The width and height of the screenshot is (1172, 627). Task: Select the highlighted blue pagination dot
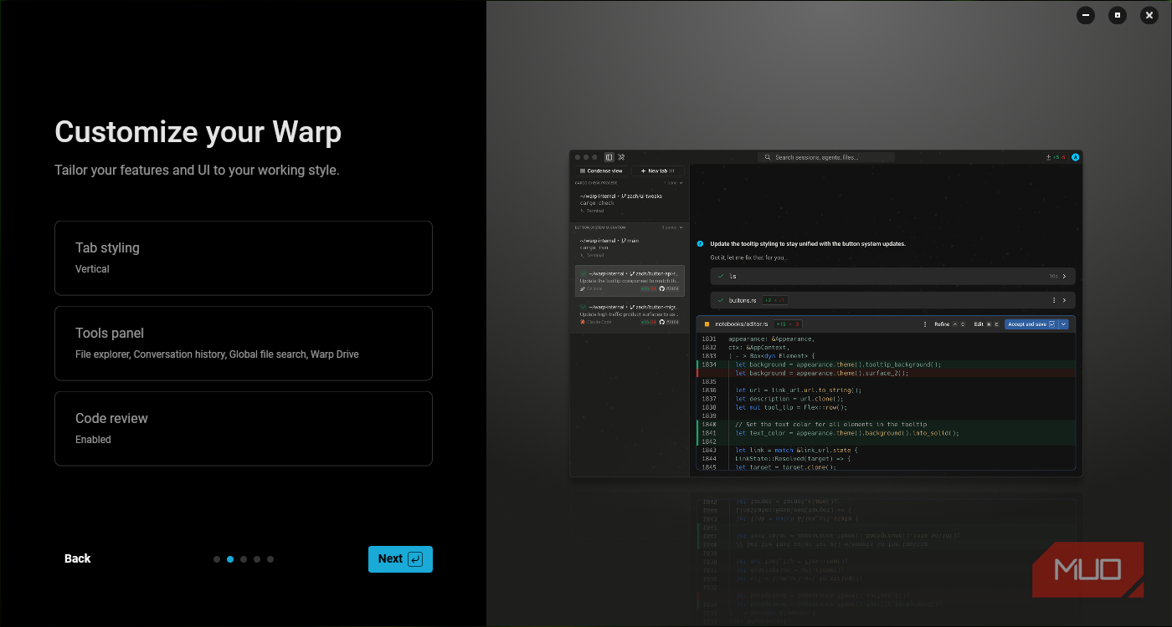[230, 559]
